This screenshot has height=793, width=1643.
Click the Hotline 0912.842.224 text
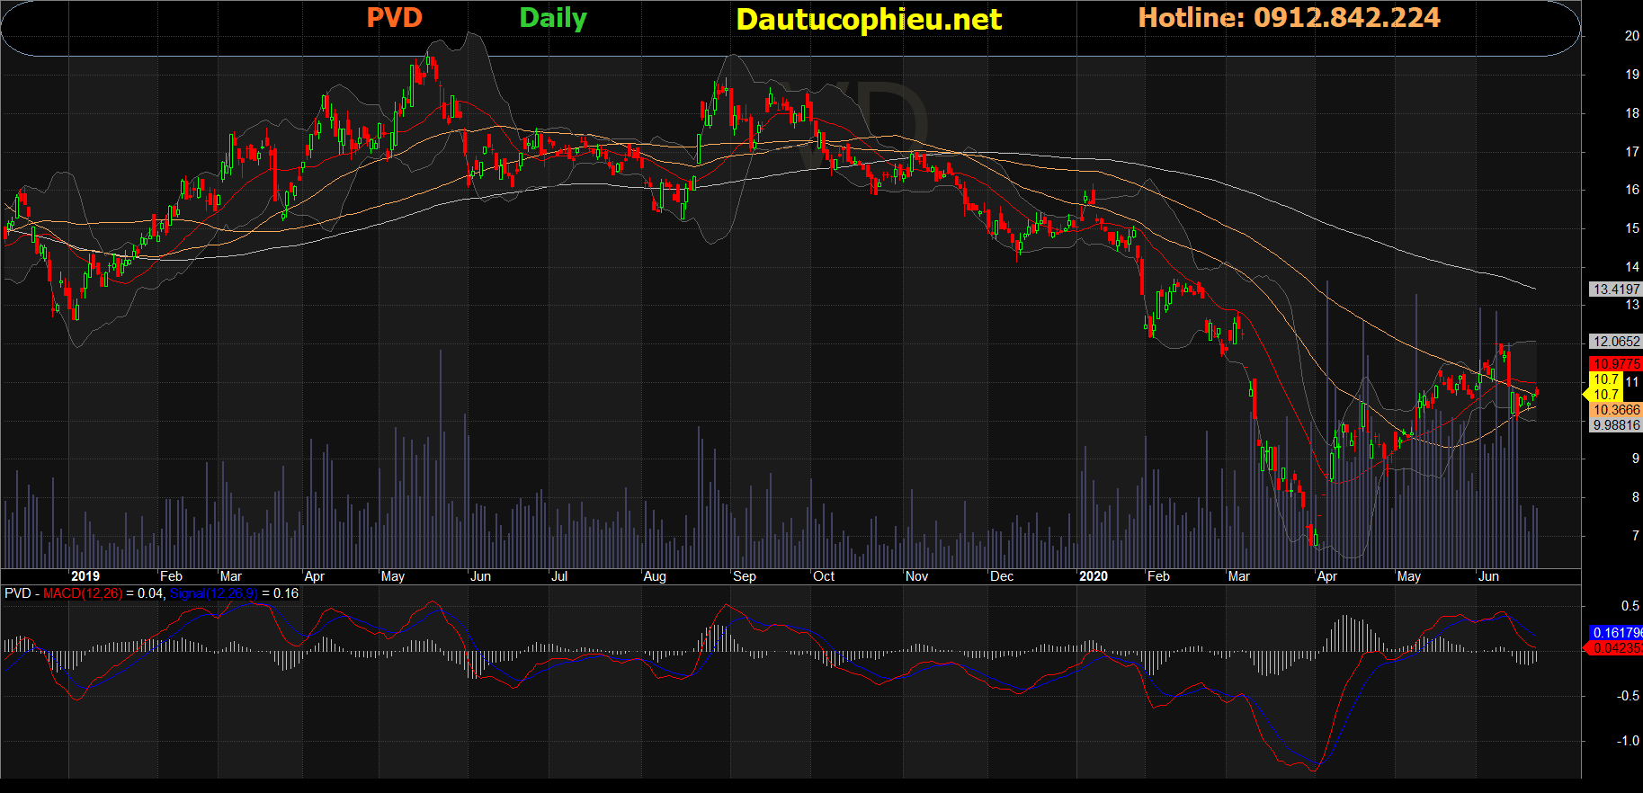1289,18
